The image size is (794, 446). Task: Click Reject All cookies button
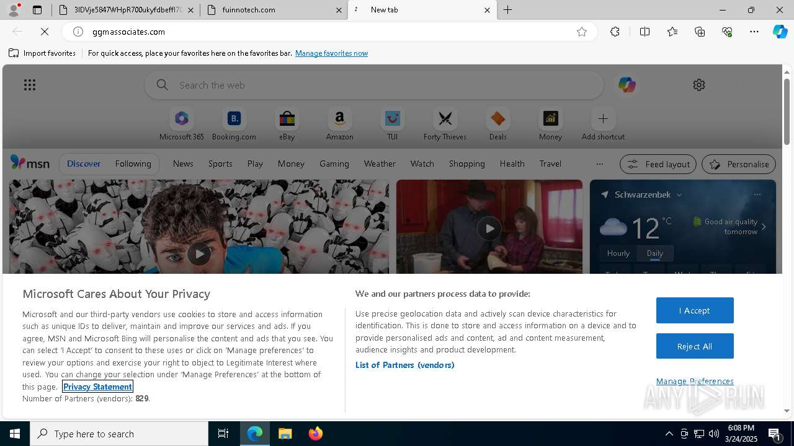pyautogui.click(x=695, y=346)
